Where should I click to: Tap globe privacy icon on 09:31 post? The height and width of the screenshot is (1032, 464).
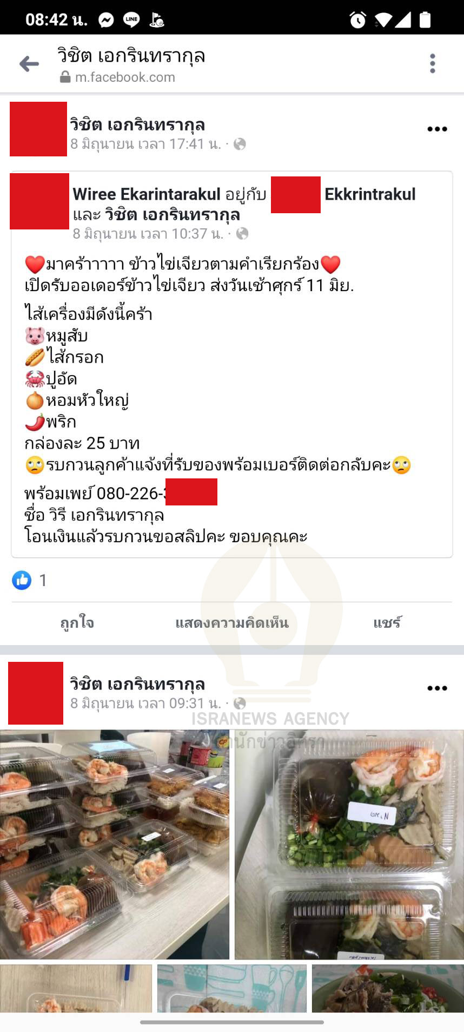click(240, 703)
